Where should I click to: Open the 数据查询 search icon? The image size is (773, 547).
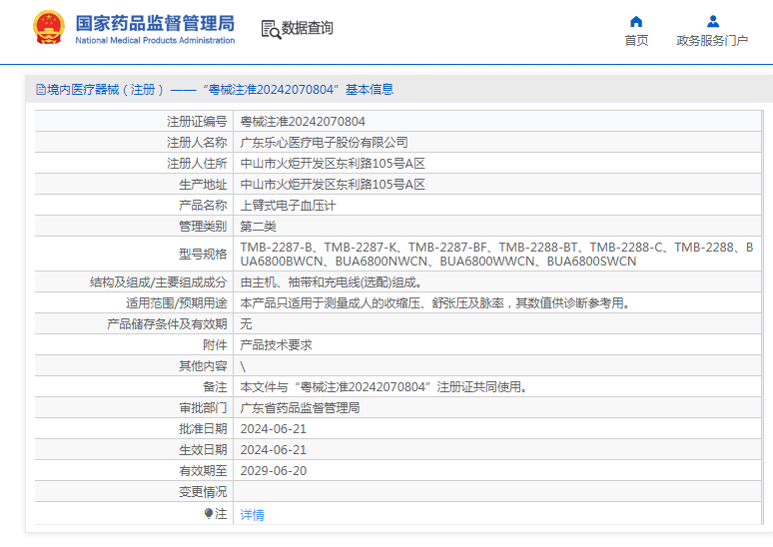click(271, 29)
